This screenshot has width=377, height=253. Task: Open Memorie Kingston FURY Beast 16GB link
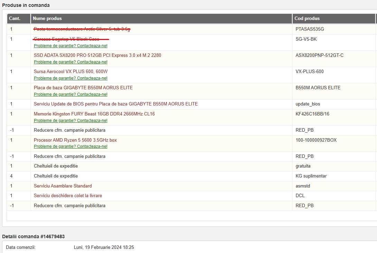tap(94, 114)
